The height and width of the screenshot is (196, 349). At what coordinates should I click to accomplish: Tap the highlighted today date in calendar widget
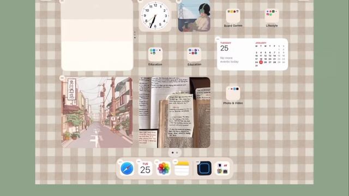261,62
